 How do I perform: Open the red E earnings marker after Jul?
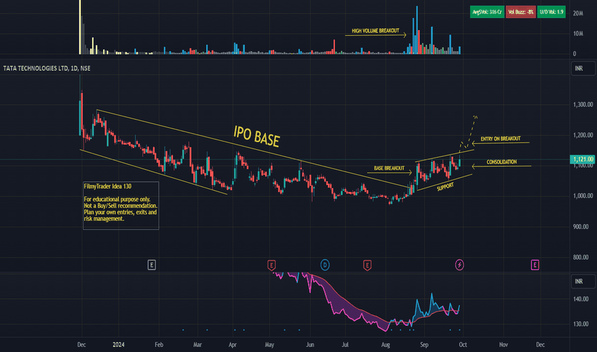click(367, 265)
